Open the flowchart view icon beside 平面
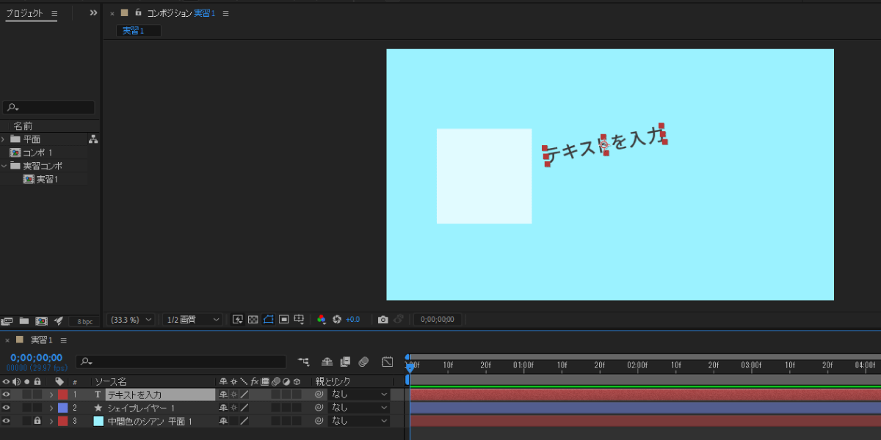Screen dimensions: 881x440 [93, 139]
